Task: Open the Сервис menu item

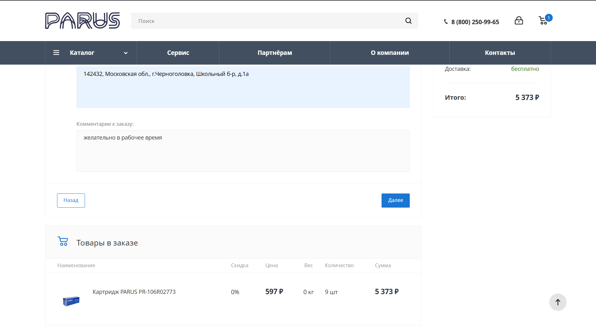Action: pyautogui.click(x=178, y=53)
